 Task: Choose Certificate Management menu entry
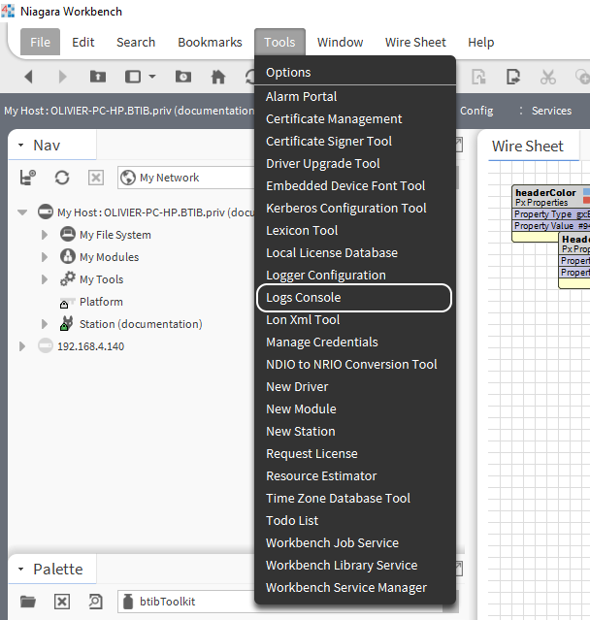(x=334, y=119)
